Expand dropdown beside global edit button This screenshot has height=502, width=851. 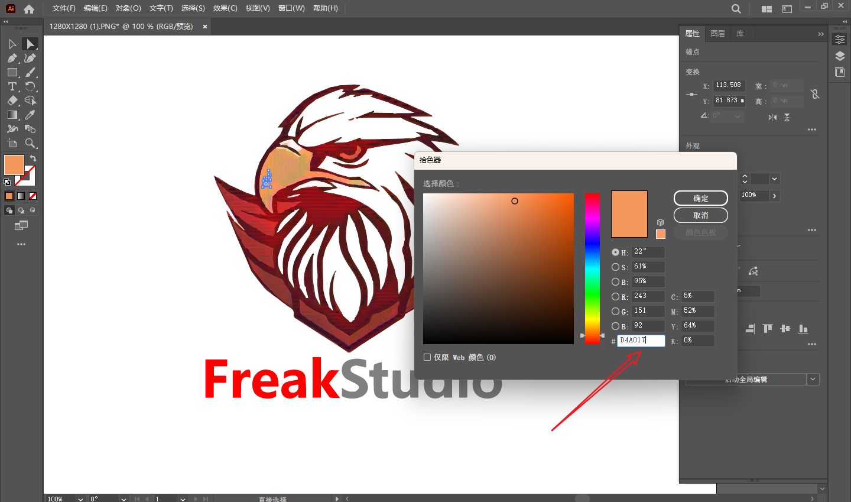point(814,379)
